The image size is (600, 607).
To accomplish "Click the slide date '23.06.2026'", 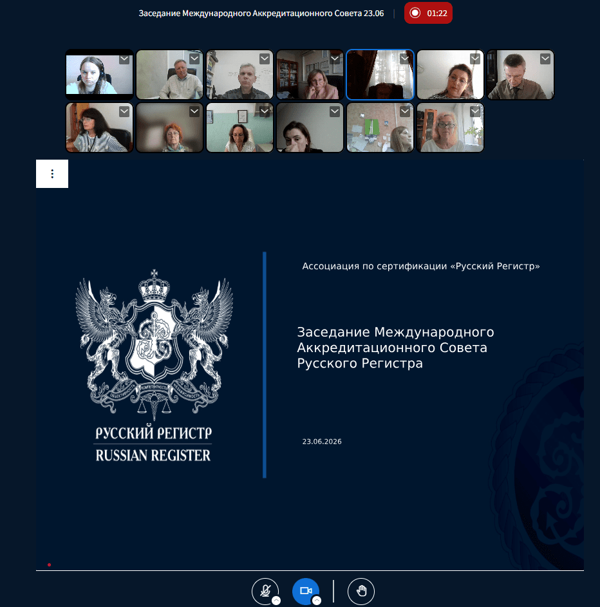I will (x=322, y=442).
